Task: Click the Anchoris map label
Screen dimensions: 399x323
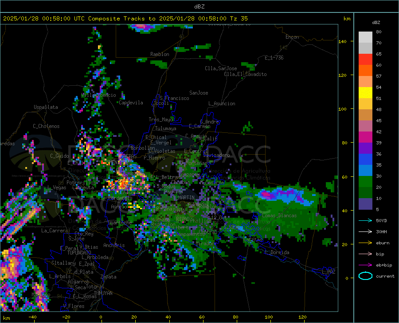Action: coord(114,245)
